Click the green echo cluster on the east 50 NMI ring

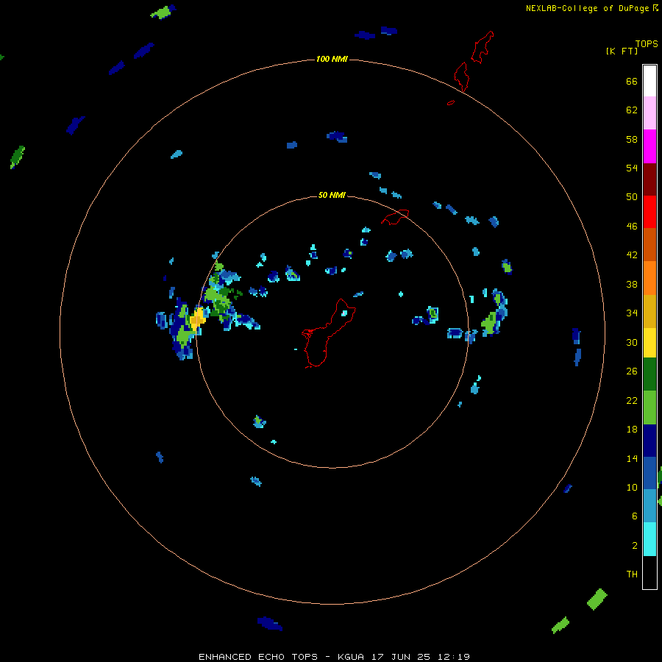490,323
